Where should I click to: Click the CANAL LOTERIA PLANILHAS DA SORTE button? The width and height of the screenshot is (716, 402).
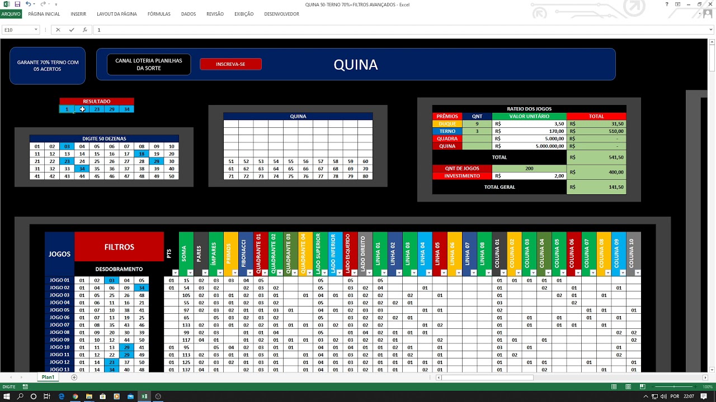tap(149, 64)
